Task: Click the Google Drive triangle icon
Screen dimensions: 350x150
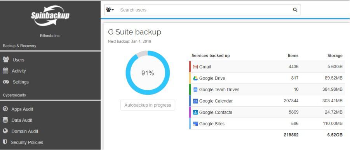Action: pyautogui.click(x=195, y=78)
